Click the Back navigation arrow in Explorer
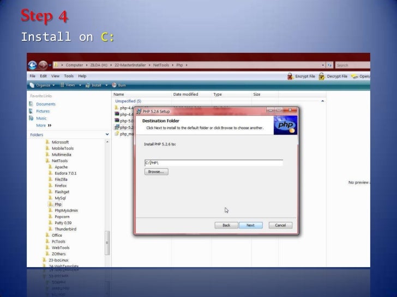Screen dimensions: 397x297 [x=32, y=65]
